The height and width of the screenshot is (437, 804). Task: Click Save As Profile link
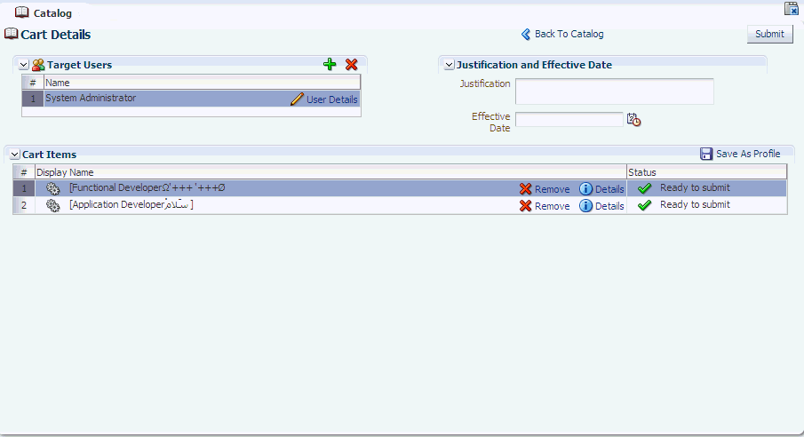[748, 154]
